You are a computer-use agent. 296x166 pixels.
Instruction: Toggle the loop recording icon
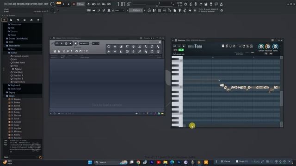[109, 4]
